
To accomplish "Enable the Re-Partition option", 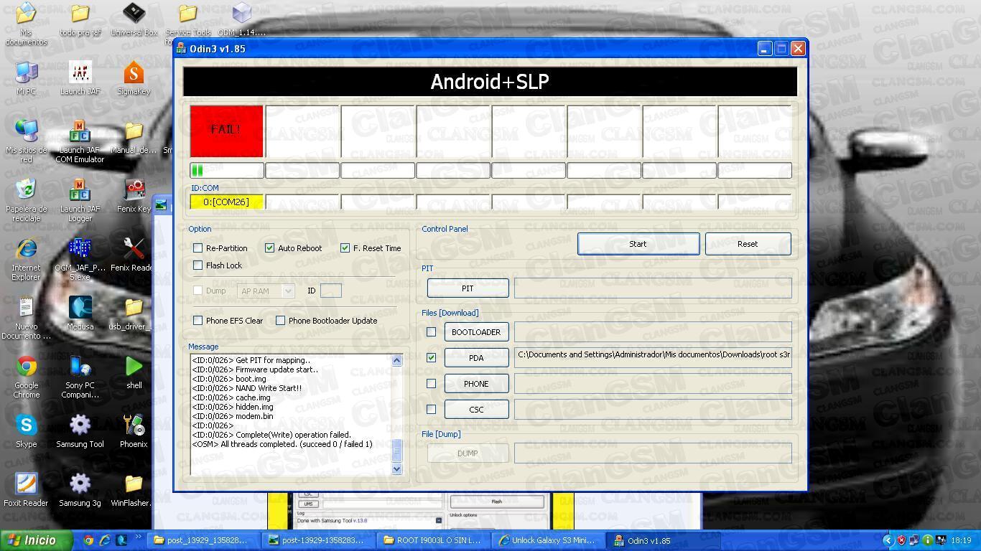I will (x=198, y=248).
